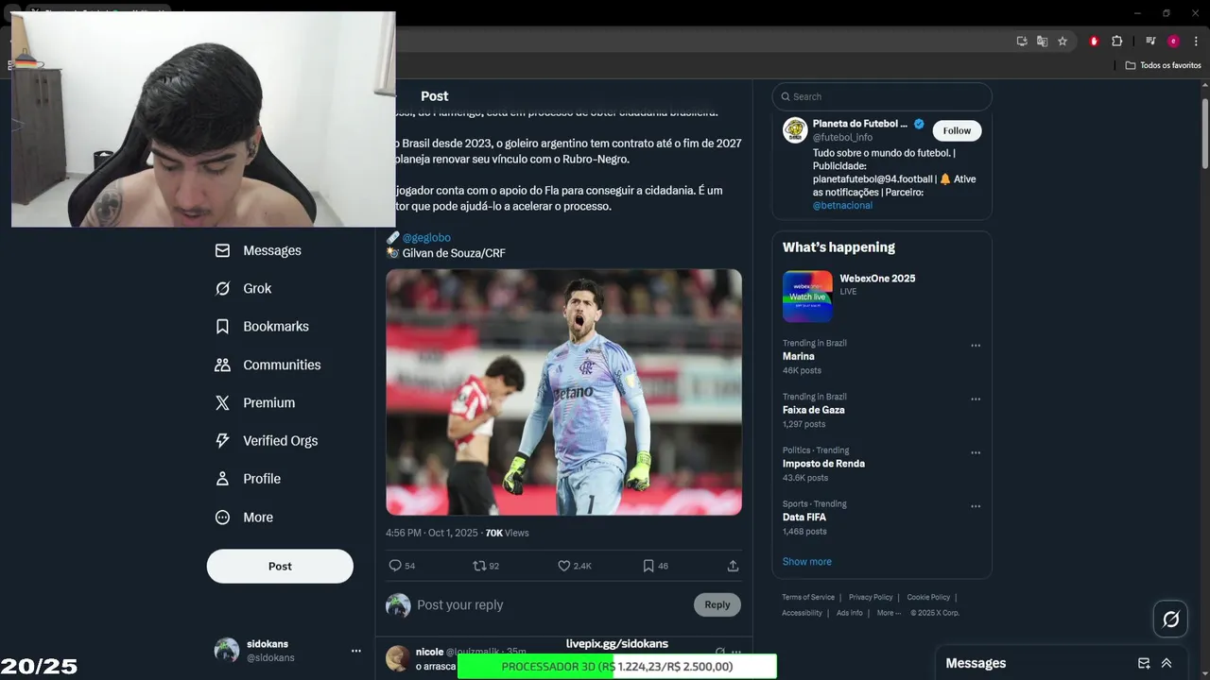Image resolution: width=1210 pixels, height=680 pixels.
Task: Open the share post icon
Action: 733,566
